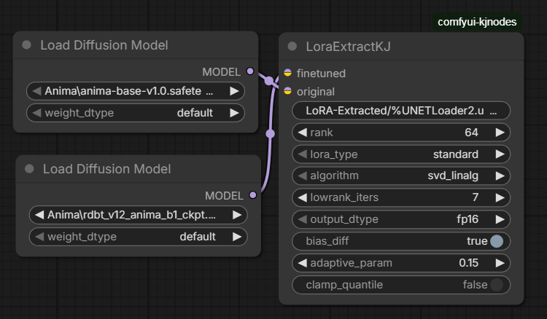Click the comfyui-kjnodes badge
The width and height of the screenshot is (547, 319).
point(477,22)
